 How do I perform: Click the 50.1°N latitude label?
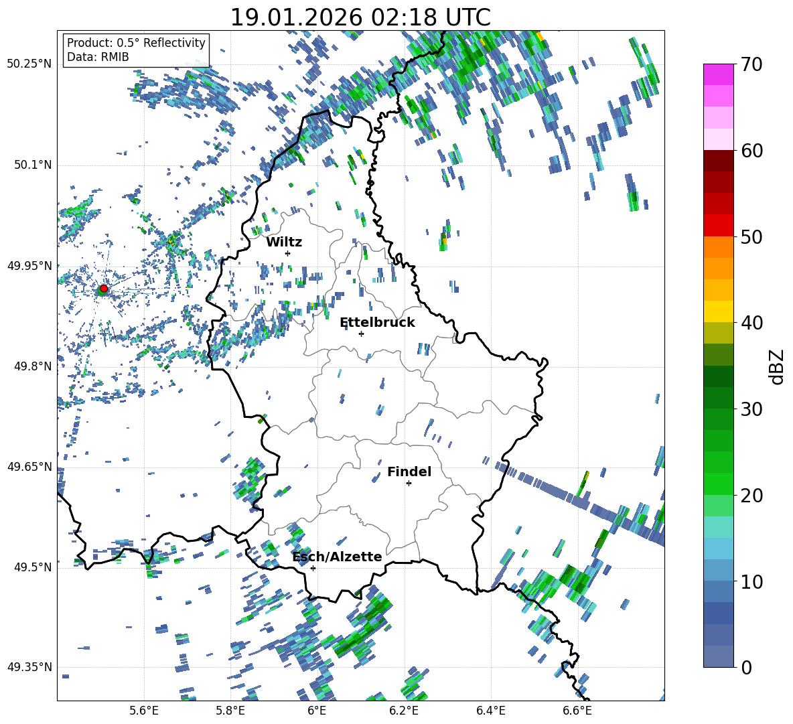(32, 165)
